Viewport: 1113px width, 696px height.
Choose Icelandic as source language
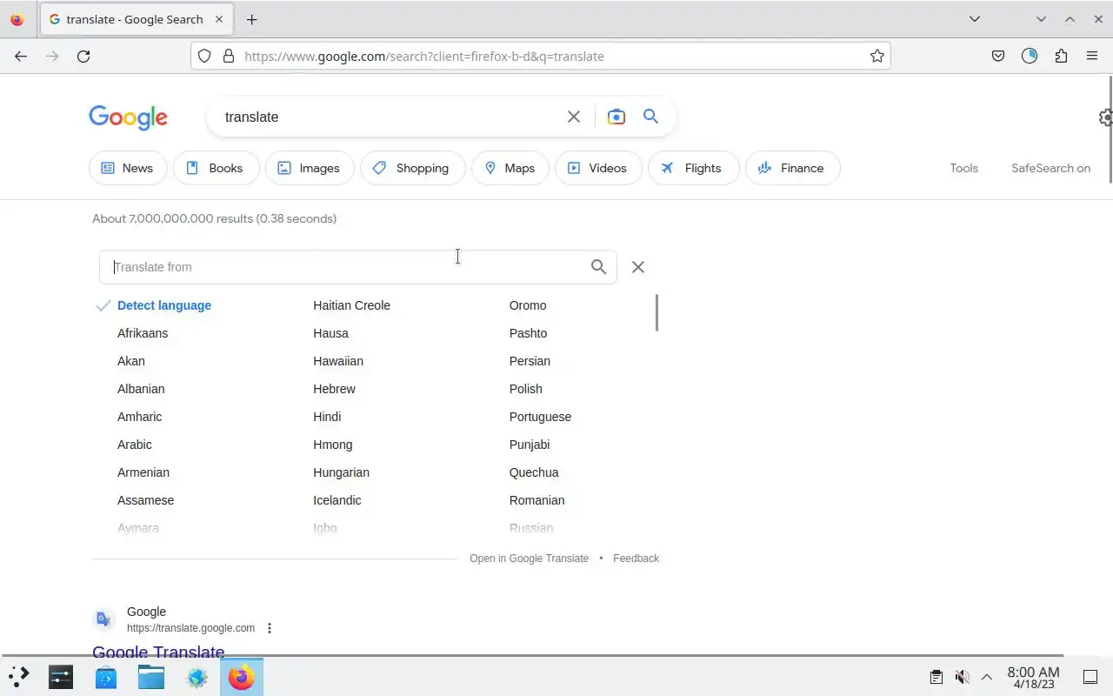[337, 500]
